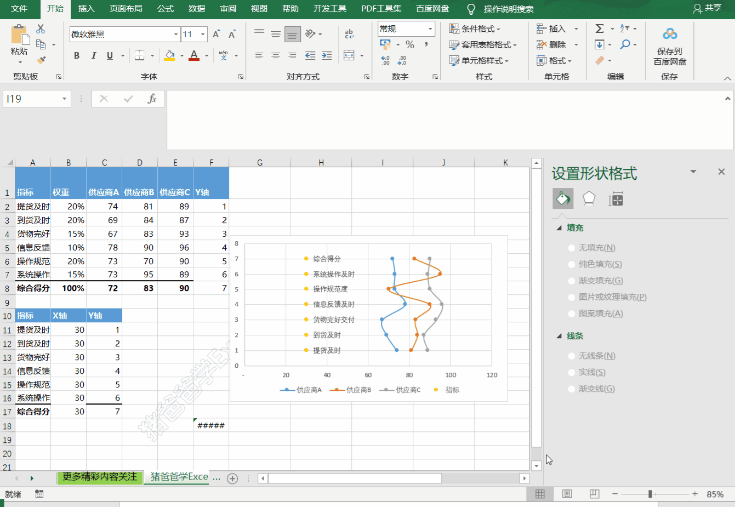Screen dimensions: 735x507
Task: Click the Increase Font Size icon
Action: pyautogui.click(x=216, y=34)
